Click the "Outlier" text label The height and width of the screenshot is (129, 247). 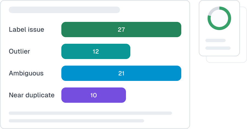click(19, 51)
